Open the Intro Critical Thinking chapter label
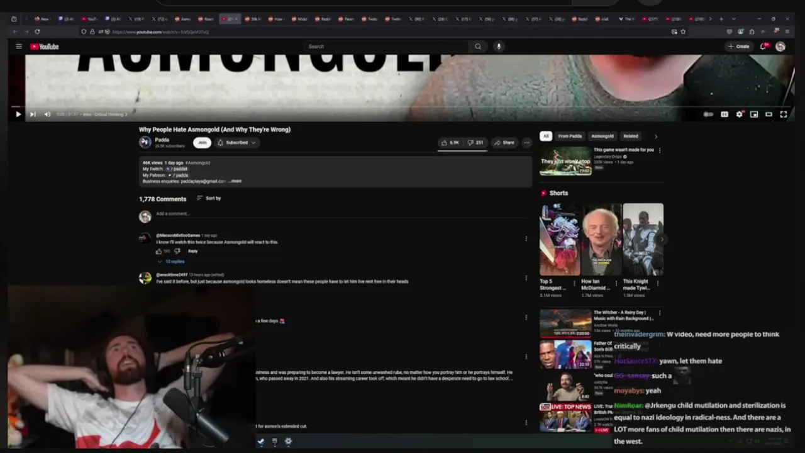 click(104, 115)
